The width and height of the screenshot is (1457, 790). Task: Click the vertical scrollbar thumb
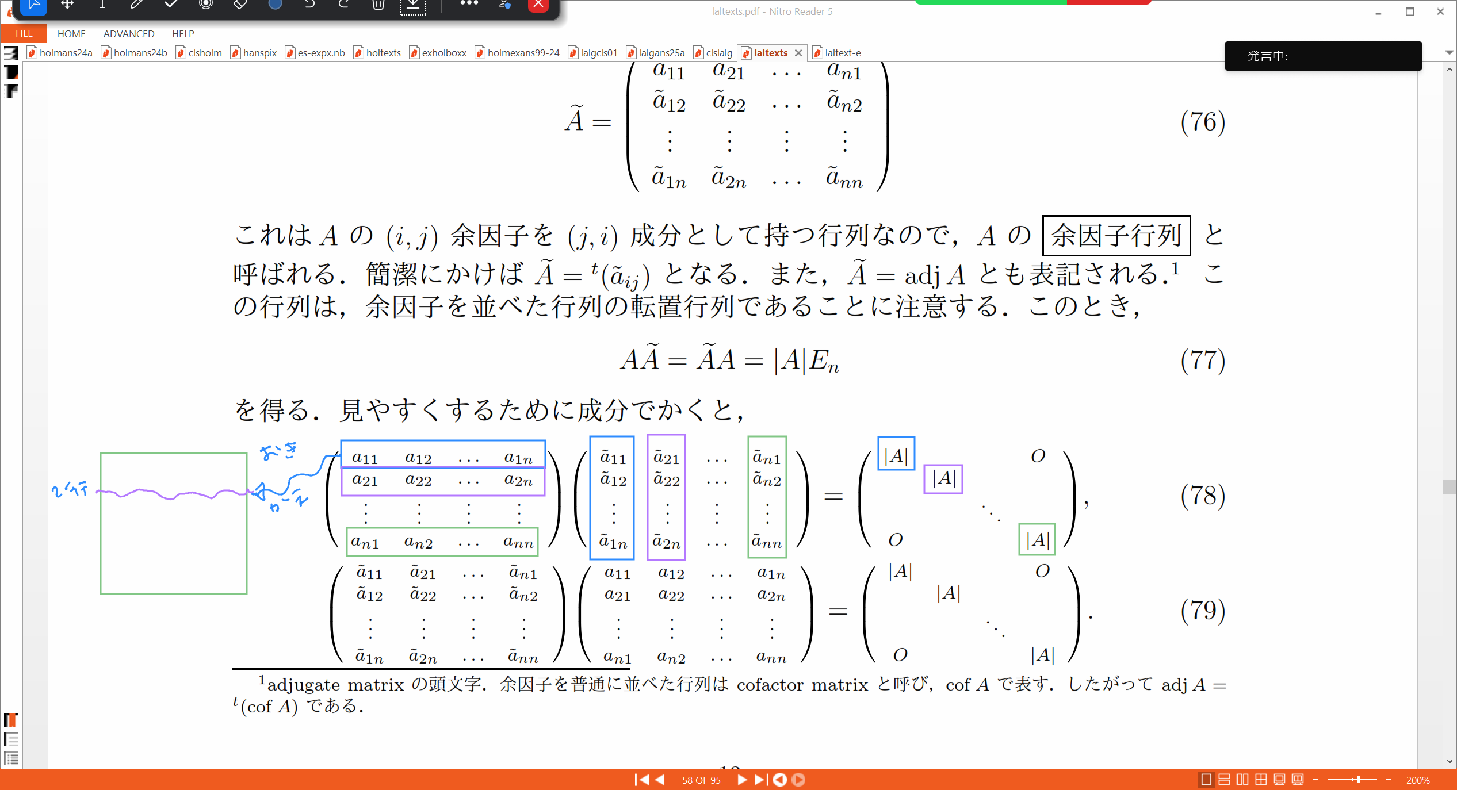(1450, 486)
